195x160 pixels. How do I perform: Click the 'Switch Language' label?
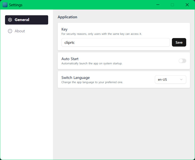(76, 78)
